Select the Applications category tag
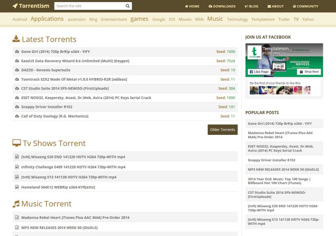The height and width of the screenshot is (236, 336). (47, 19)
